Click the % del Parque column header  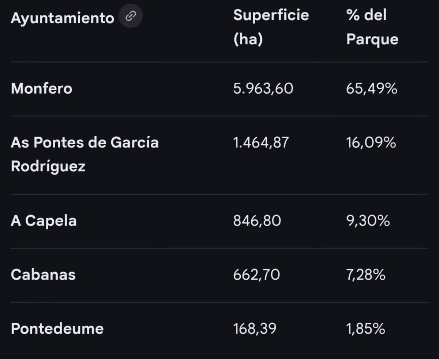pyautogui.click(x=372, y=27)
